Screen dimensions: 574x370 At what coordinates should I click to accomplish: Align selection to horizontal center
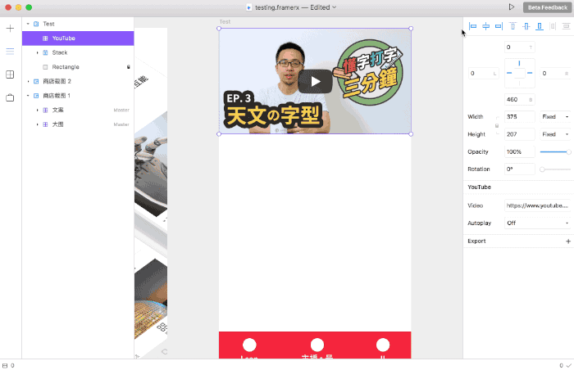coord(485,26)
